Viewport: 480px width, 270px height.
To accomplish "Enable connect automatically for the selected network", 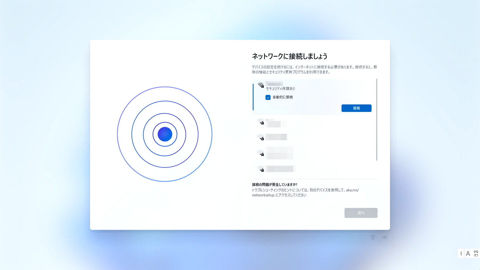I will pyautogui.click(x=268, y=97).
